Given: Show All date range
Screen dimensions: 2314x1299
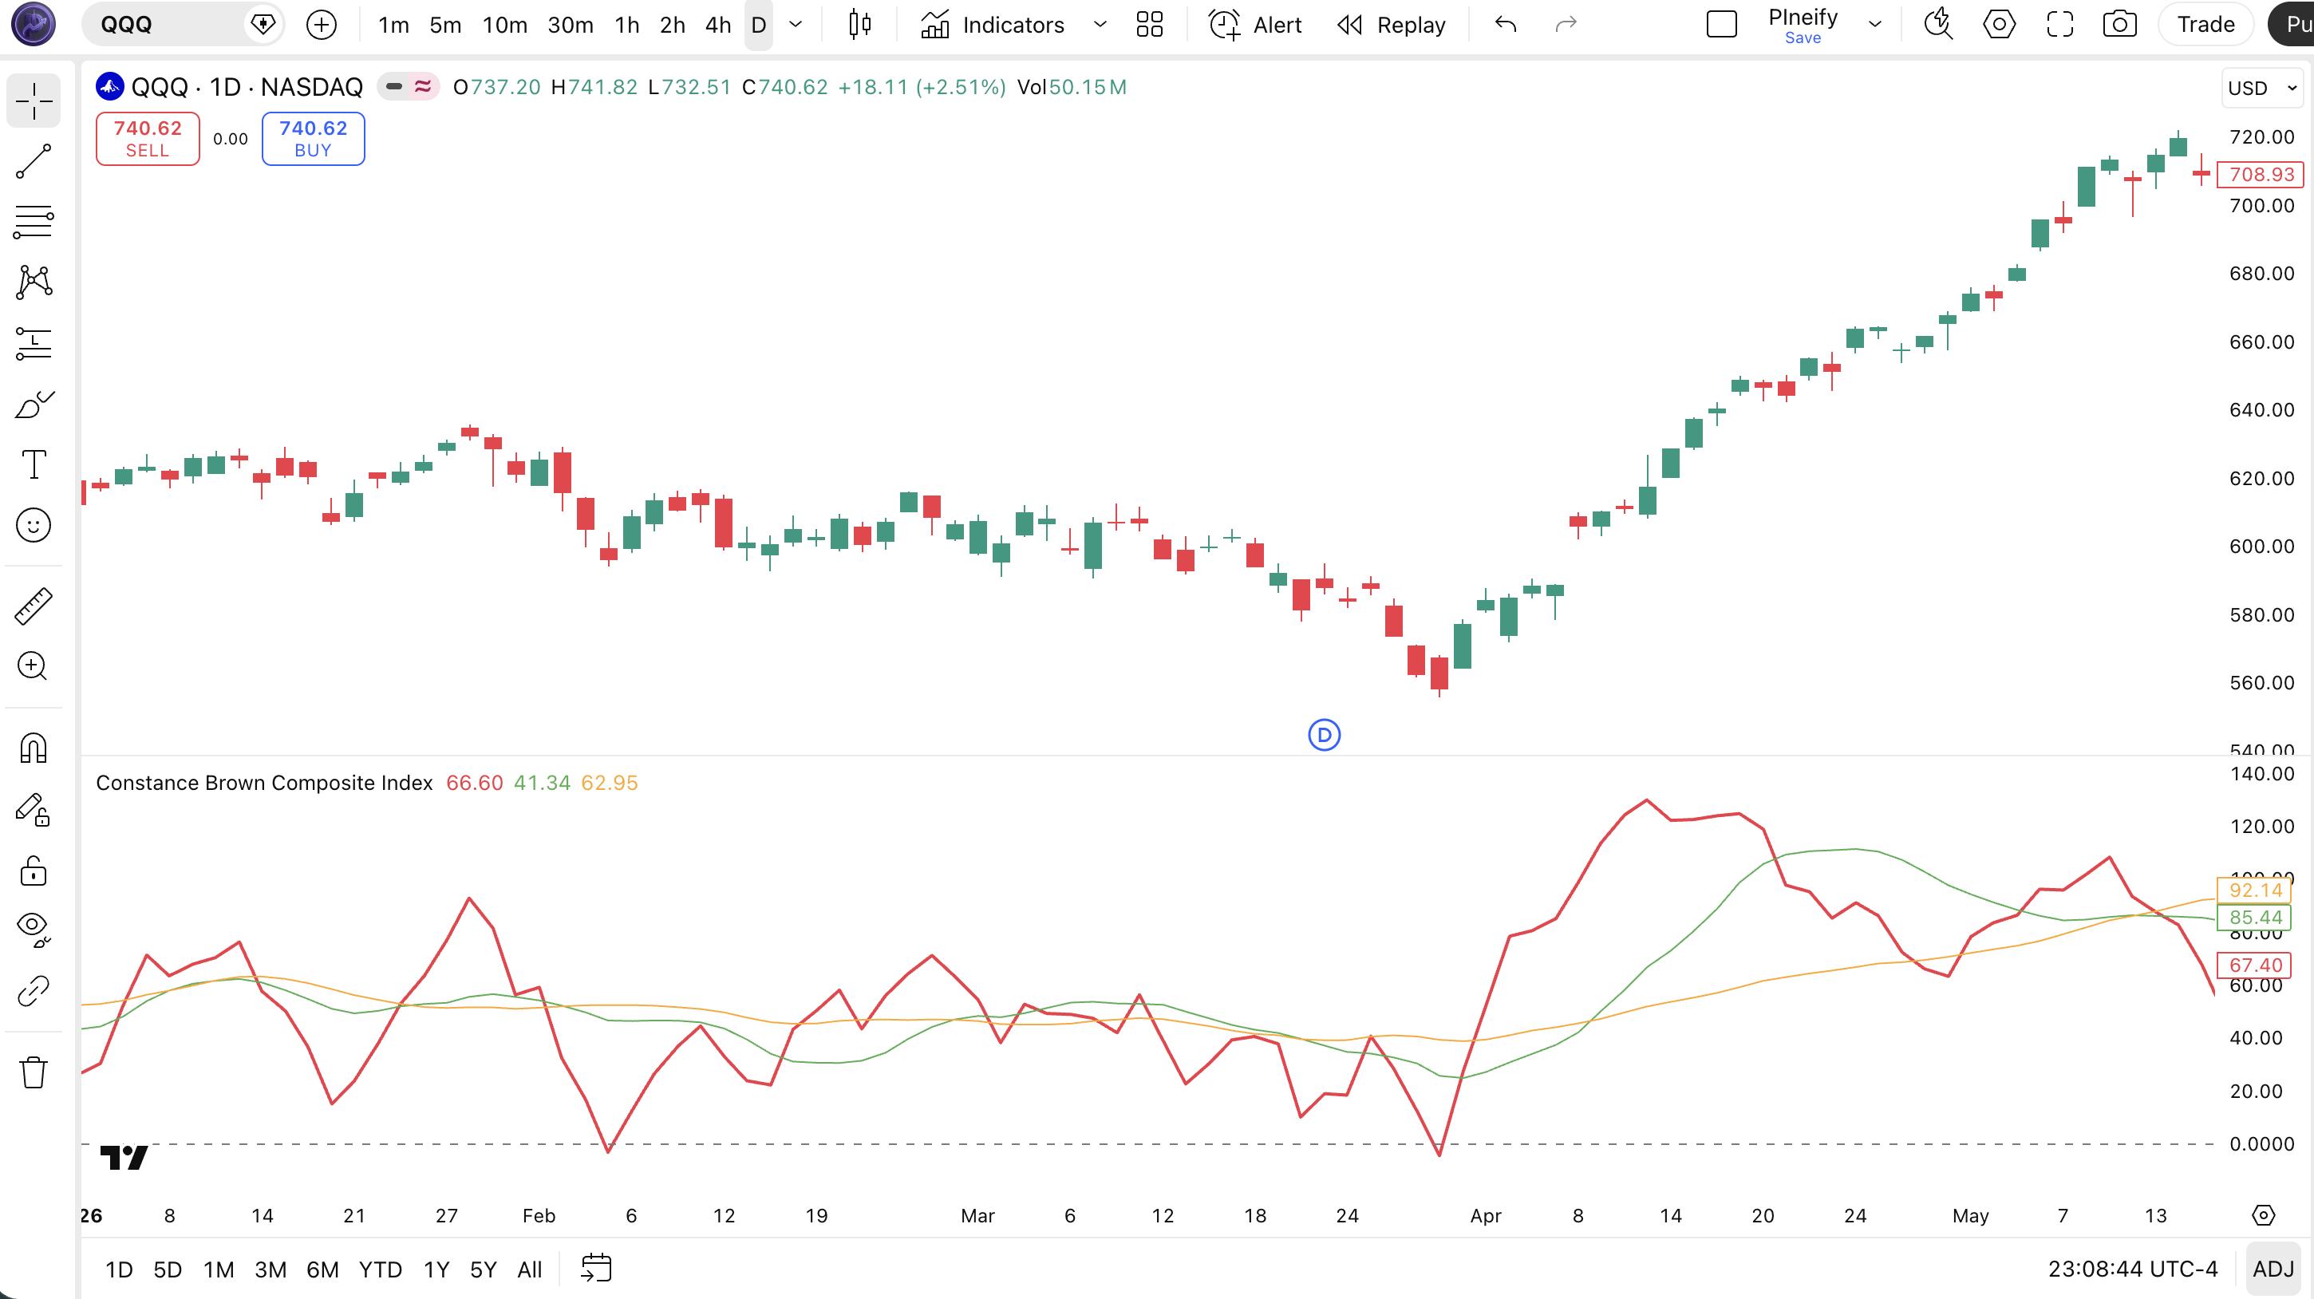Looking at the screenshot, I should (529, 1269).
